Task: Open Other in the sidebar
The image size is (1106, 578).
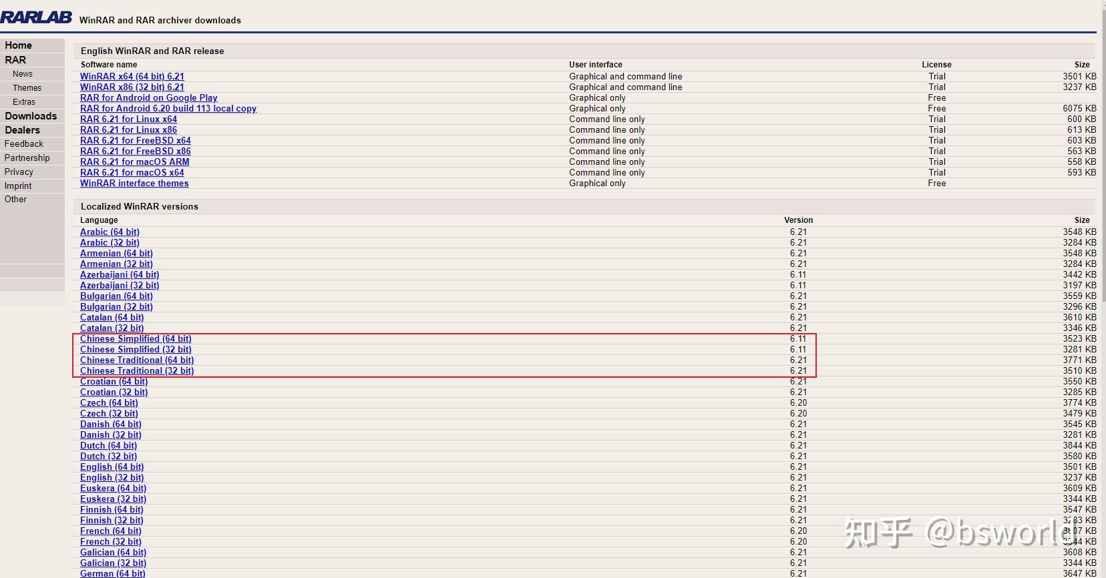Action: click(15, 199)
